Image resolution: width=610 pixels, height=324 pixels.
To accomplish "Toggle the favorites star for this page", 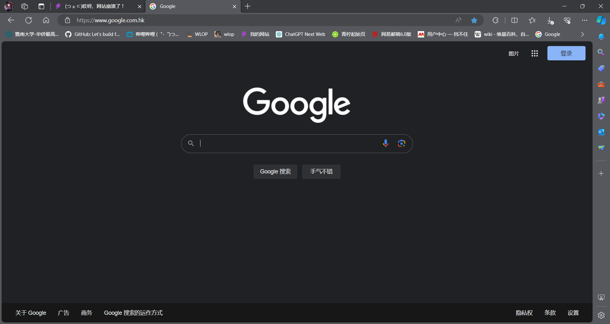I will pos(474,20).
